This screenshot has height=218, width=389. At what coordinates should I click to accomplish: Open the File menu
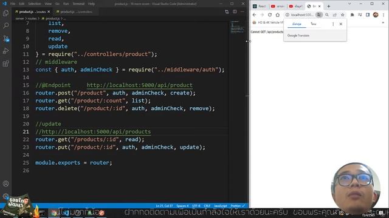coord(13,4)
